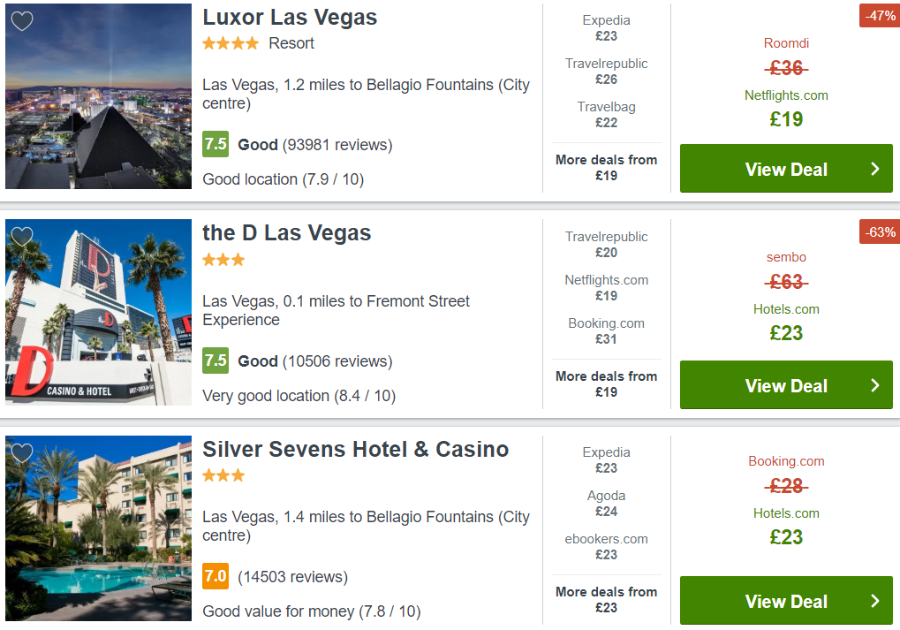Click View Deal for Luxor Las Vegas

[x=786, y=169]
